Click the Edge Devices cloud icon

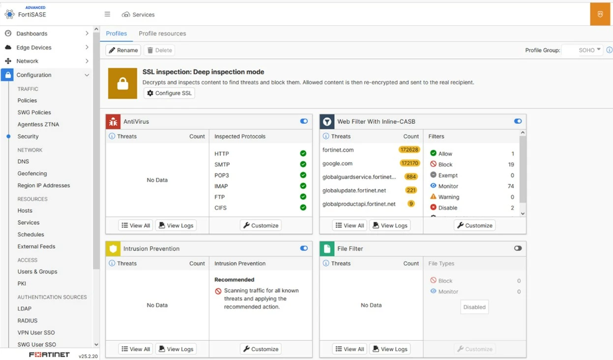tap(8, 47)
